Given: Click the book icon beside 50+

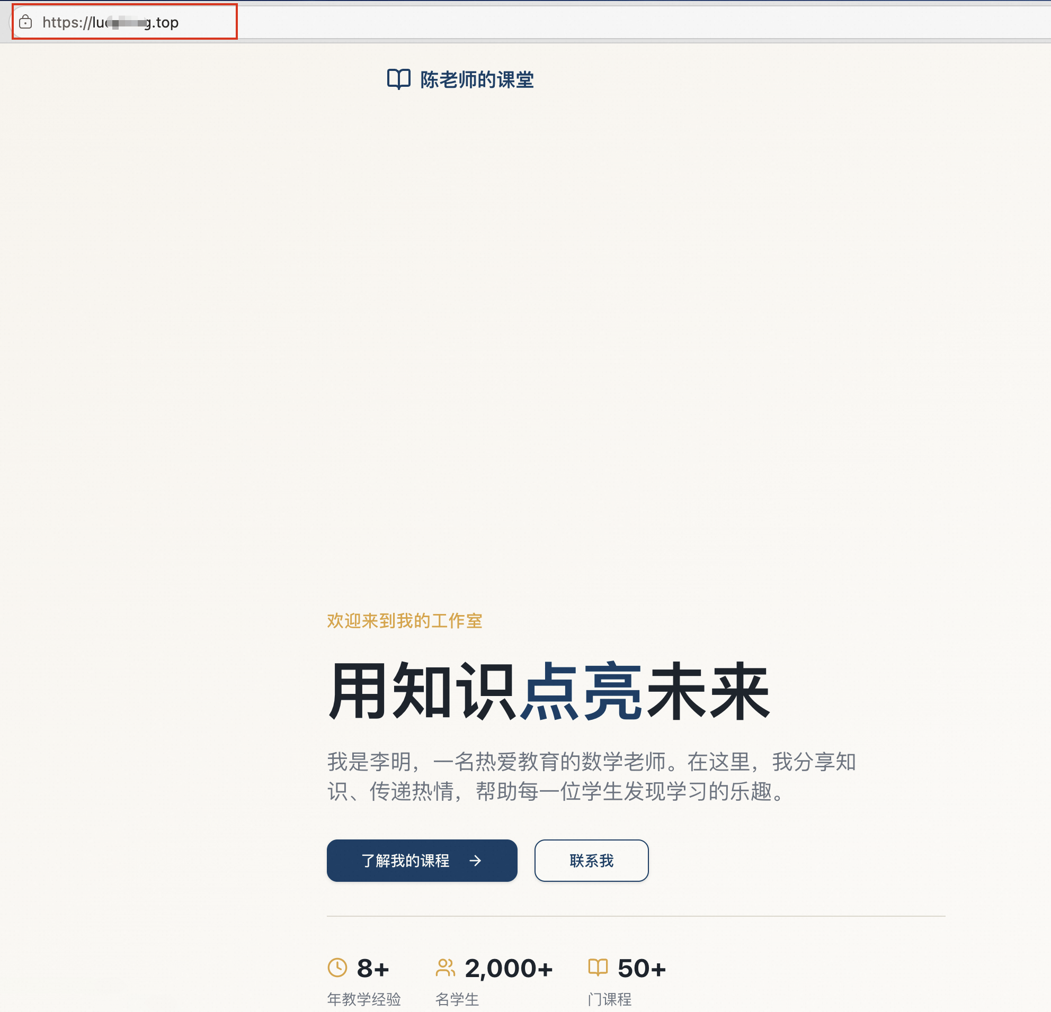Looking at the screenshot, I should tap(598, 967).
